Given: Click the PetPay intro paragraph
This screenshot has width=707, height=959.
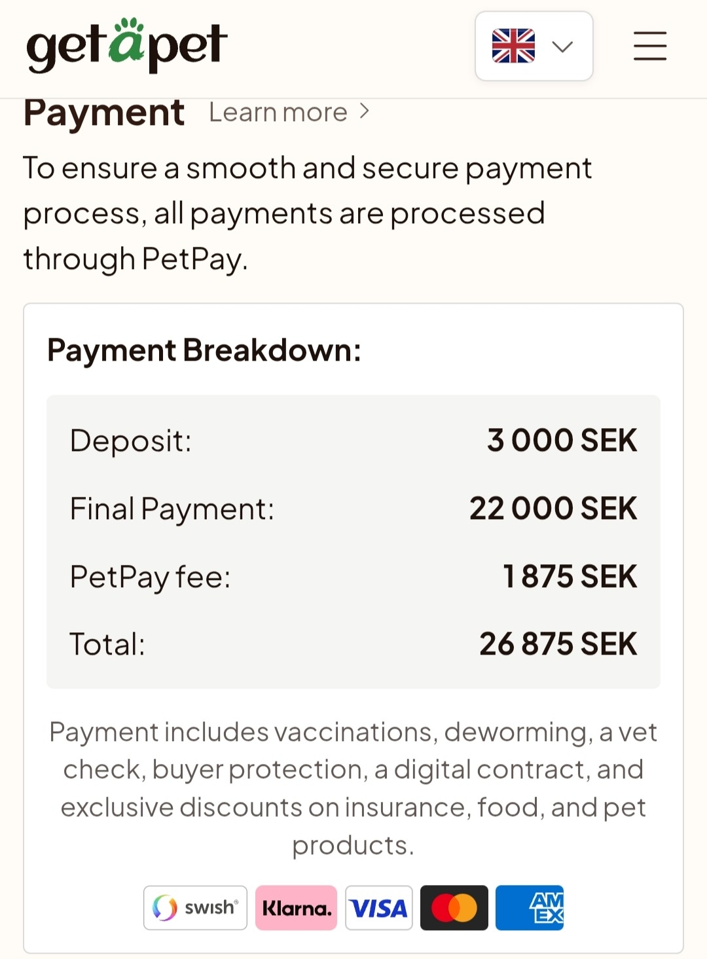Looking at the screenshot, I should [308, 213].
